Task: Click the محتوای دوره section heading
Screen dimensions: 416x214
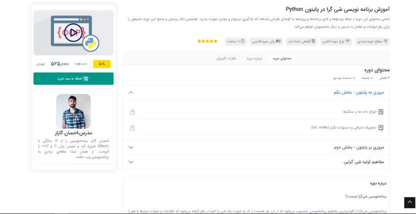Action: click(377, 71)
